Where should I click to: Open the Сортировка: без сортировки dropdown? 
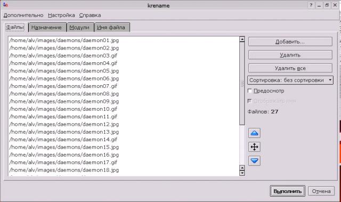click(x=290, y=80)
